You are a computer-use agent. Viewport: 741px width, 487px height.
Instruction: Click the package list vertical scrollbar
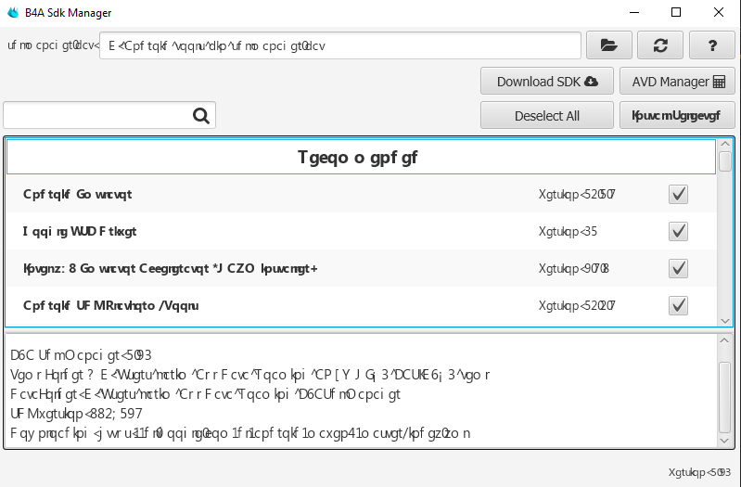tap(725, 232)
